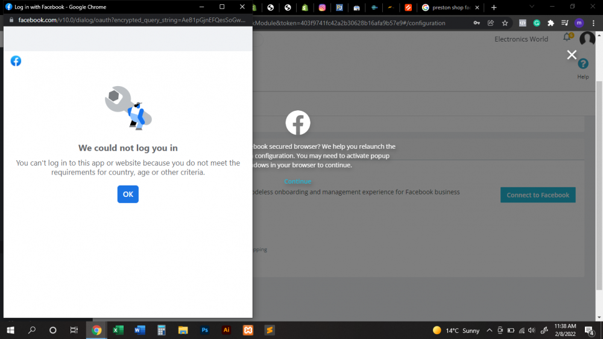Open Word from the taskbar

(140, 330)
